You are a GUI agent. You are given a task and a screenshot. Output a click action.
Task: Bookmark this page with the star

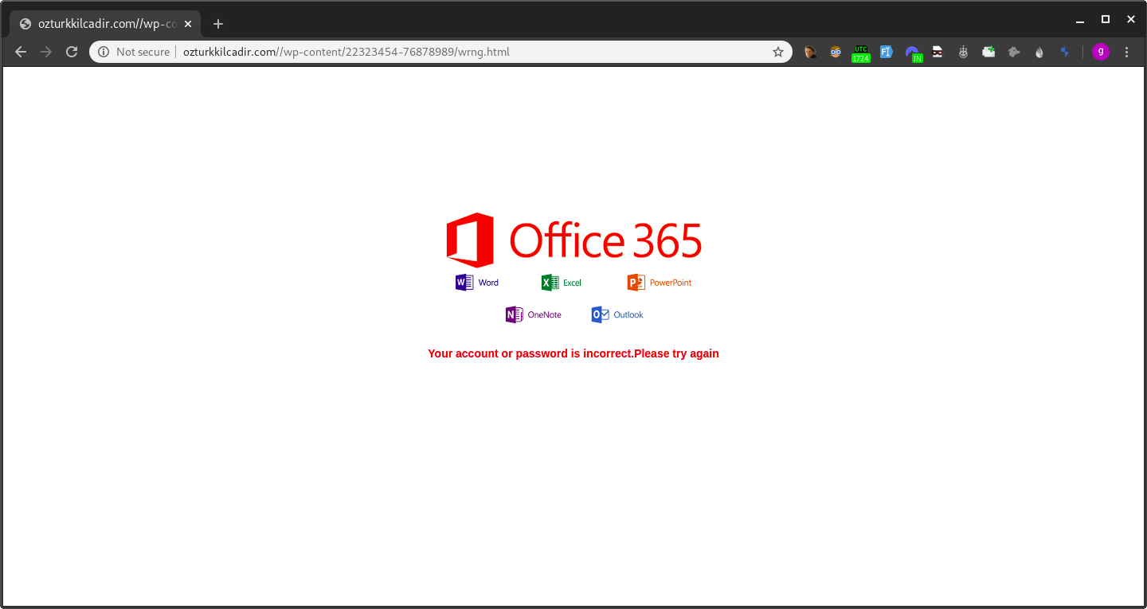778,52
